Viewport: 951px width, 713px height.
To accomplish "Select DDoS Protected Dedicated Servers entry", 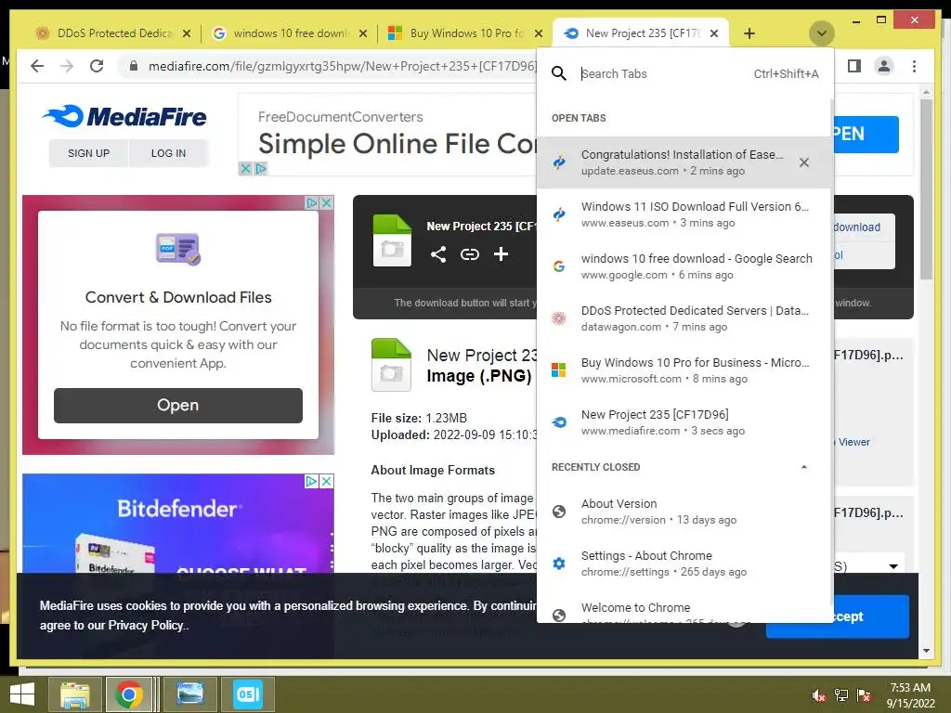I will (x=684, y=318).
